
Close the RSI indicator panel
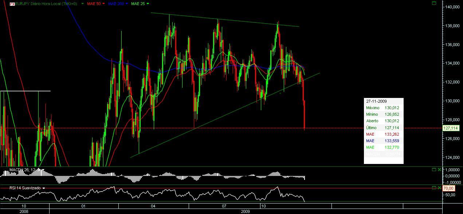439,188
